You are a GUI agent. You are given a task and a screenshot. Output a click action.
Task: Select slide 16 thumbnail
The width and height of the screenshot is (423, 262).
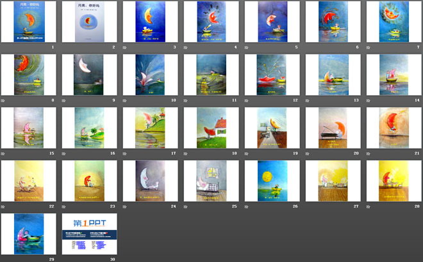90,128
